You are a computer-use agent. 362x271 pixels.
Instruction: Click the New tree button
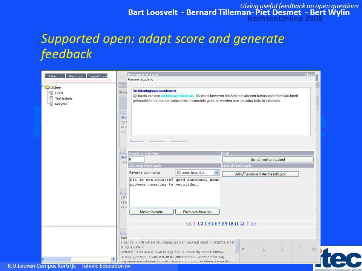pos(76,76)
